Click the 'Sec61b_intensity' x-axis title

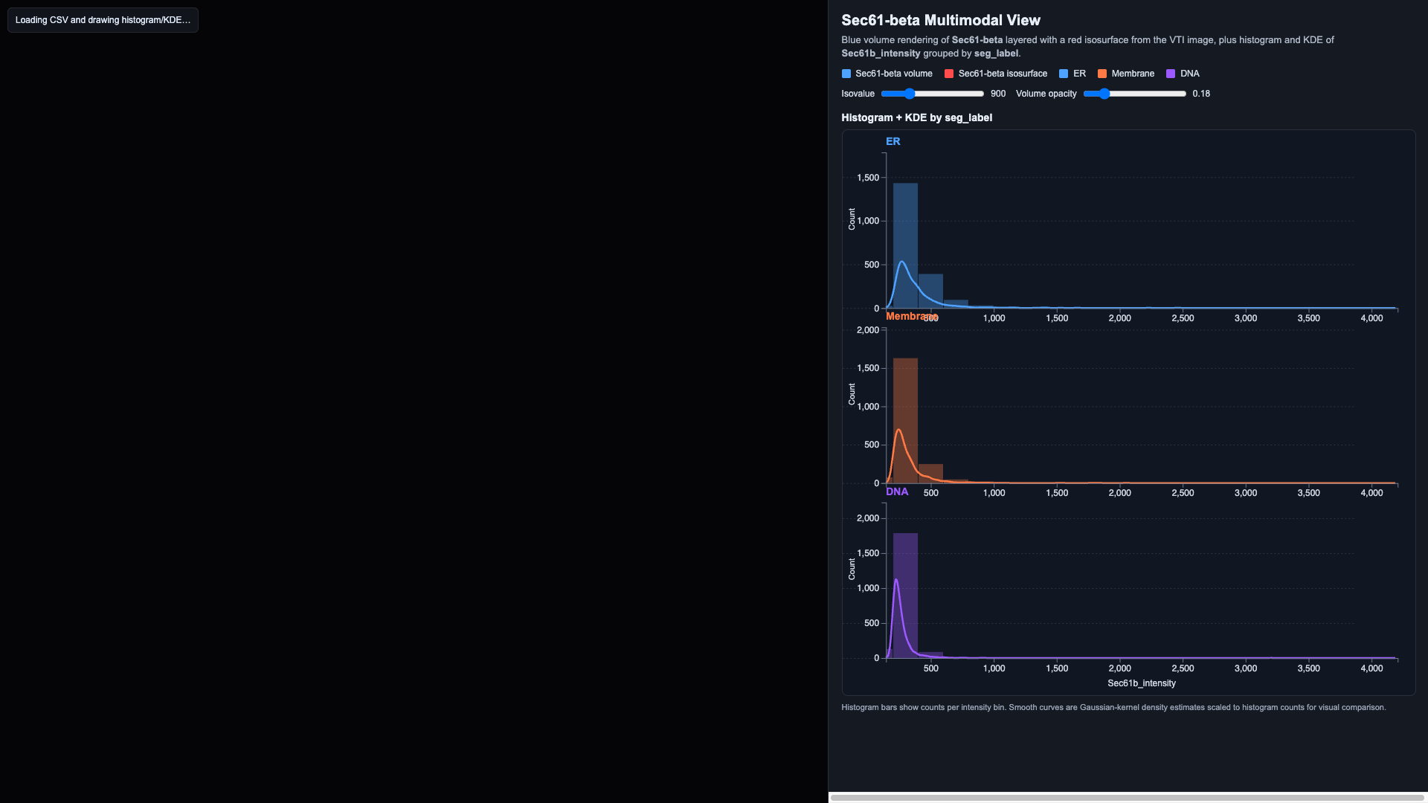[1142, 683]
